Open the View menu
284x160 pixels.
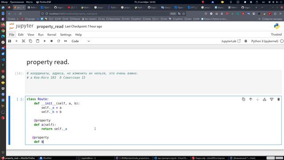31,35
